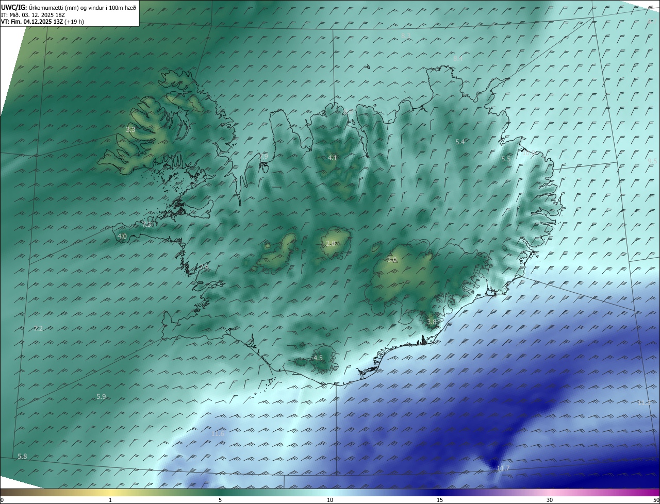The image size is (660, 504).
Task: Click the 0 tick on the color scale
Action: click(x=2, y=500)
